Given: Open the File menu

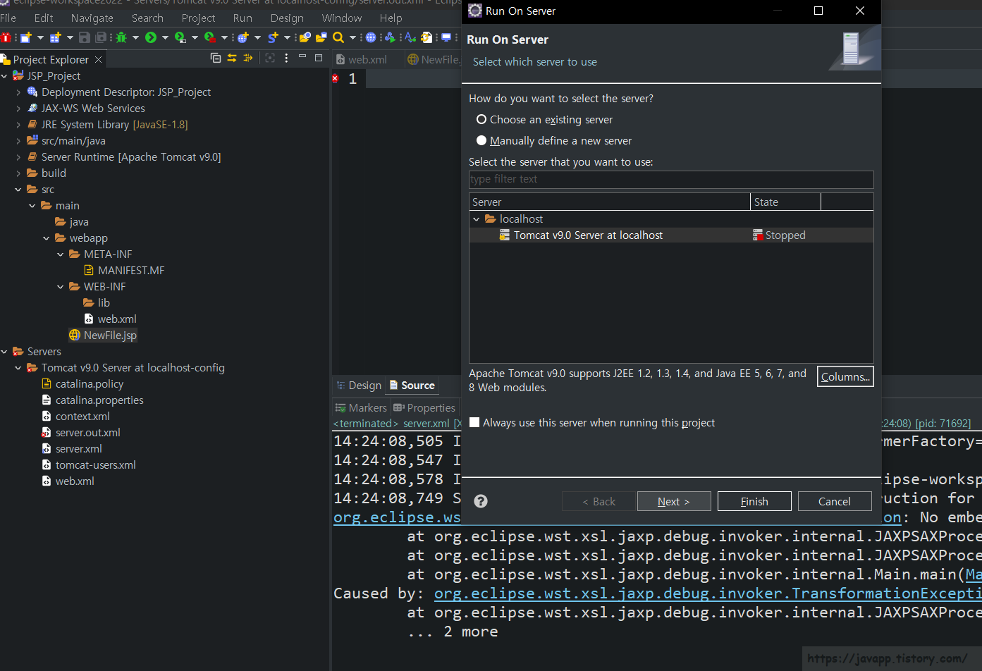Looking at the screenshot, I should [8, 18].
